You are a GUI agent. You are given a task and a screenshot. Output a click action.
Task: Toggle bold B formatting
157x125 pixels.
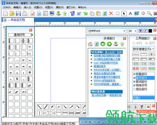click(x=140, y=31)
